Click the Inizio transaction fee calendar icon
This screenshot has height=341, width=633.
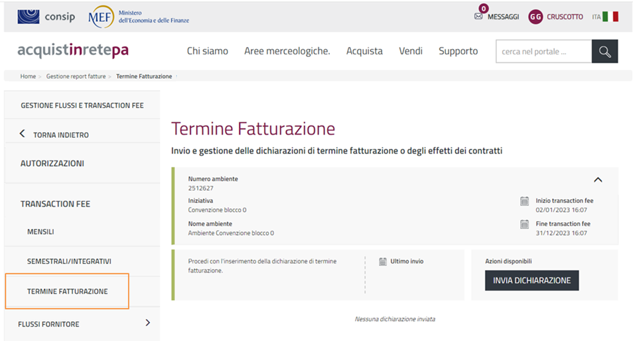point(524,201)
